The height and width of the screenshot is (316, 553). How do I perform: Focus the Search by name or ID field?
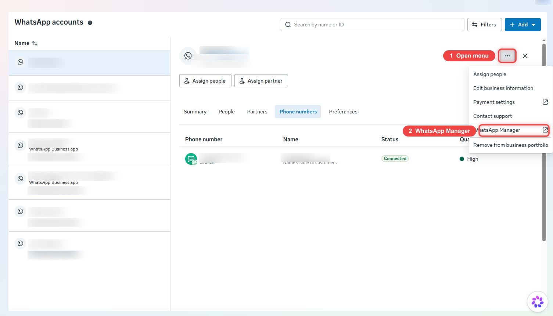(372, 25)
